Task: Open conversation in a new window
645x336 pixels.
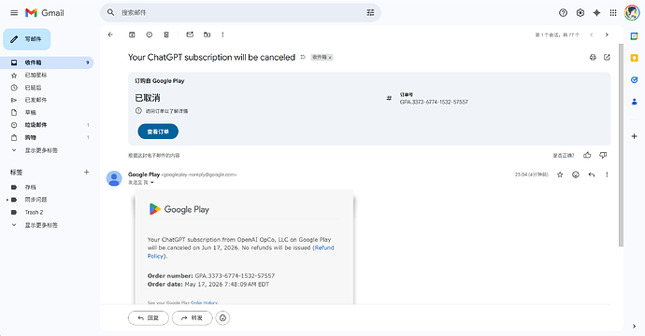Action: click(607, 57)
